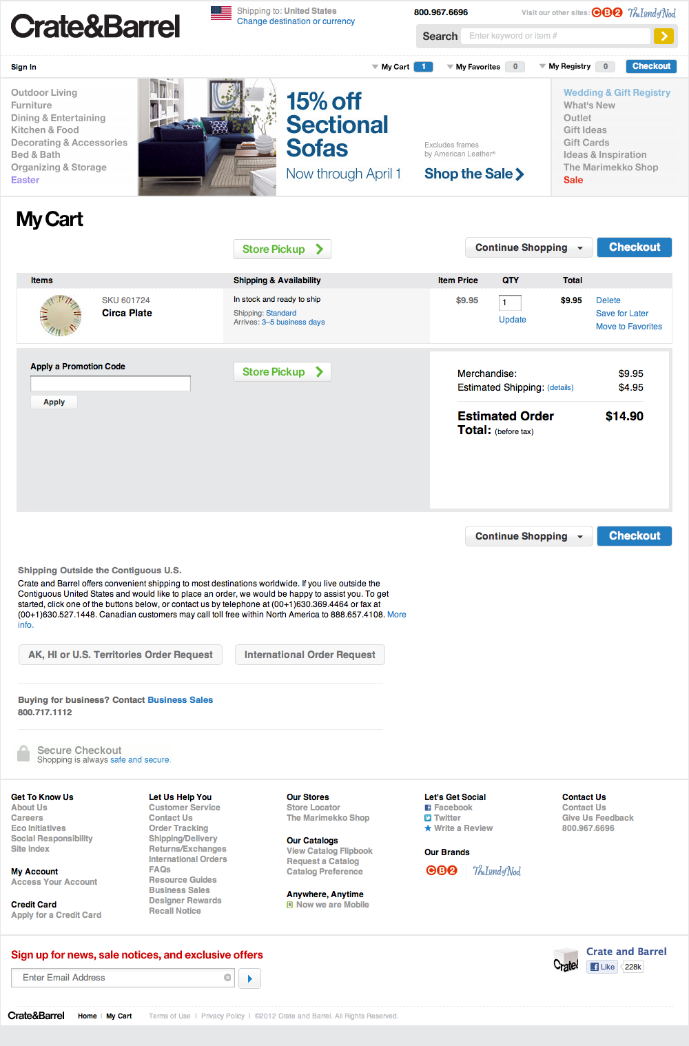This screenshot has width=689, height=1046.
Task: Click the US flag icon in the header
Action: click(220, 12)
